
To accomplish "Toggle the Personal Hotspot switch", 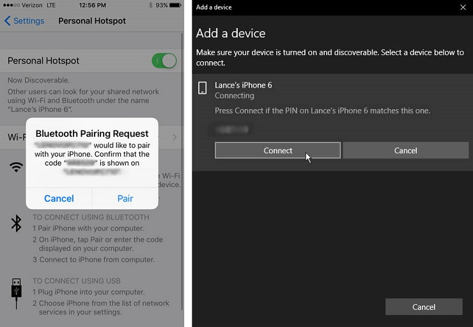I will click(x=164, y=61).
